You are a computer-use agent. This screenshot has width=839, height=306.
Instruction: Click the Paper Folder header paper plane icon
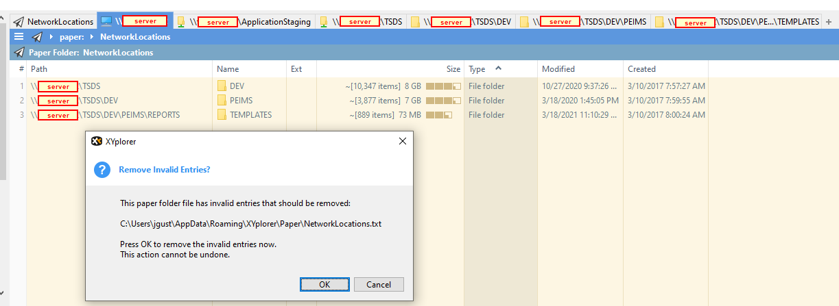(19, 53)
